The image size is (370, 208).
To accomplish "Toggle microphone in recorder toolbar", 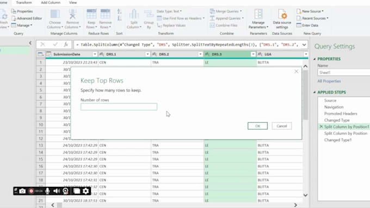I will [x=47, y=191].
